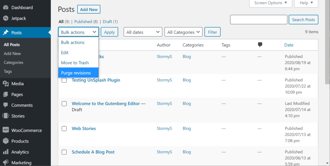330x166 pixels.
Task: Click the Media icon in sidebar
Action: [5, 84]
